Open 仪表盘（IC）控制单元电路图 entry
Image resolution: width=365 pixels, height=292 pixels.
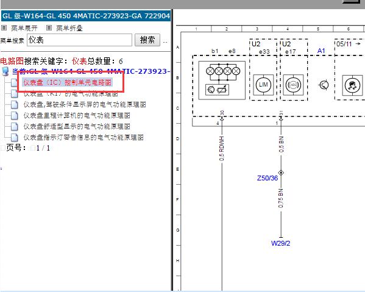point(68,82)
